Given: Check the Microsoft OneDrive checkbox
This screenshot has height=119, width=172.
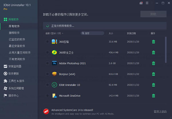Looking at the screenshot, I should click(x=47, y=96).
